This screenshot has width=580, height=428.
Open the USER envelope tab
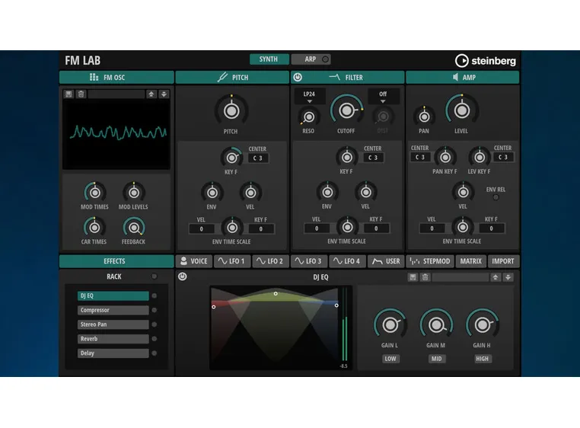pyautogui.click(x=386, y=261)
